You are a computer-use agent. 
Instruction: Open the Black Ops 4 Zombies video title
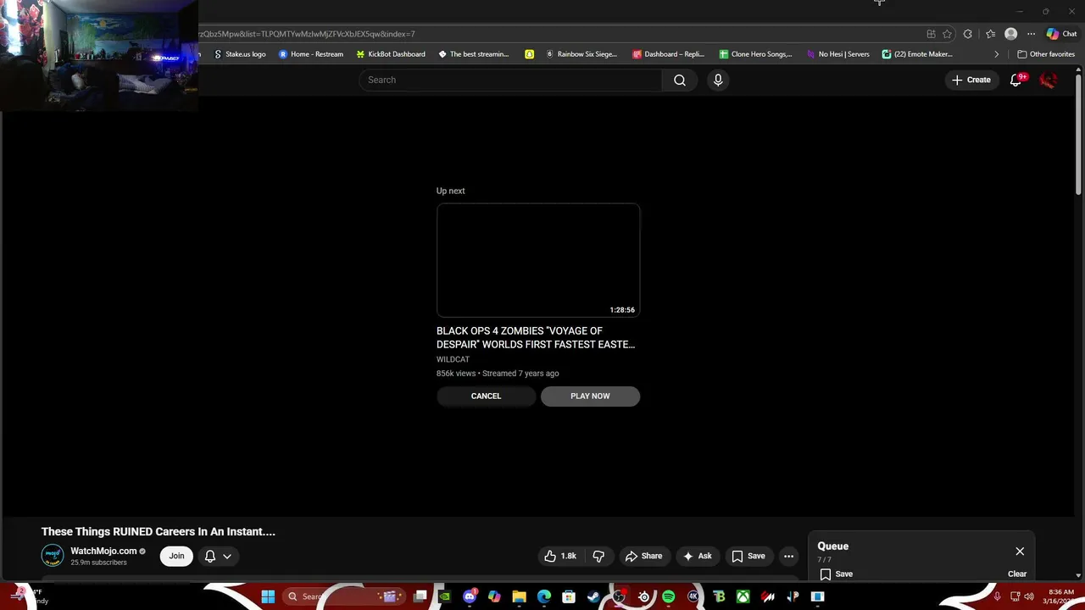click(536, 337)
